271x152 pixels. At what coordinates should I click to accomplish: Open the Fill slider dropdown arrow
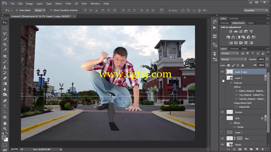tap(267, 65)
